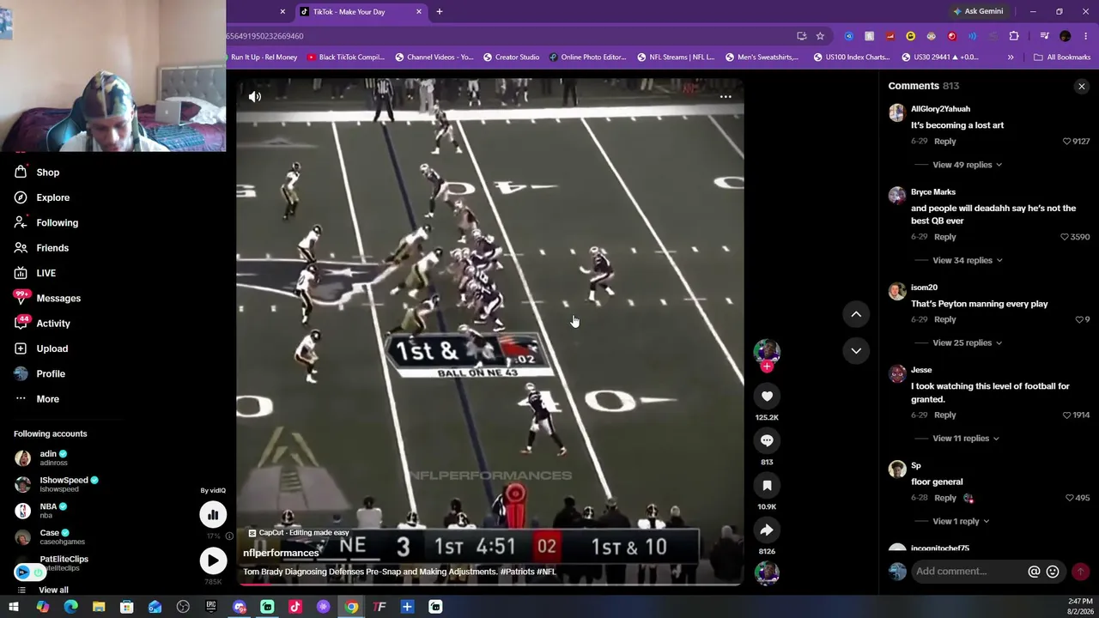The height and width of the screenshot is (618, 1099).
Task: Reply to Jesse's comment
Action: pos(944,415)
